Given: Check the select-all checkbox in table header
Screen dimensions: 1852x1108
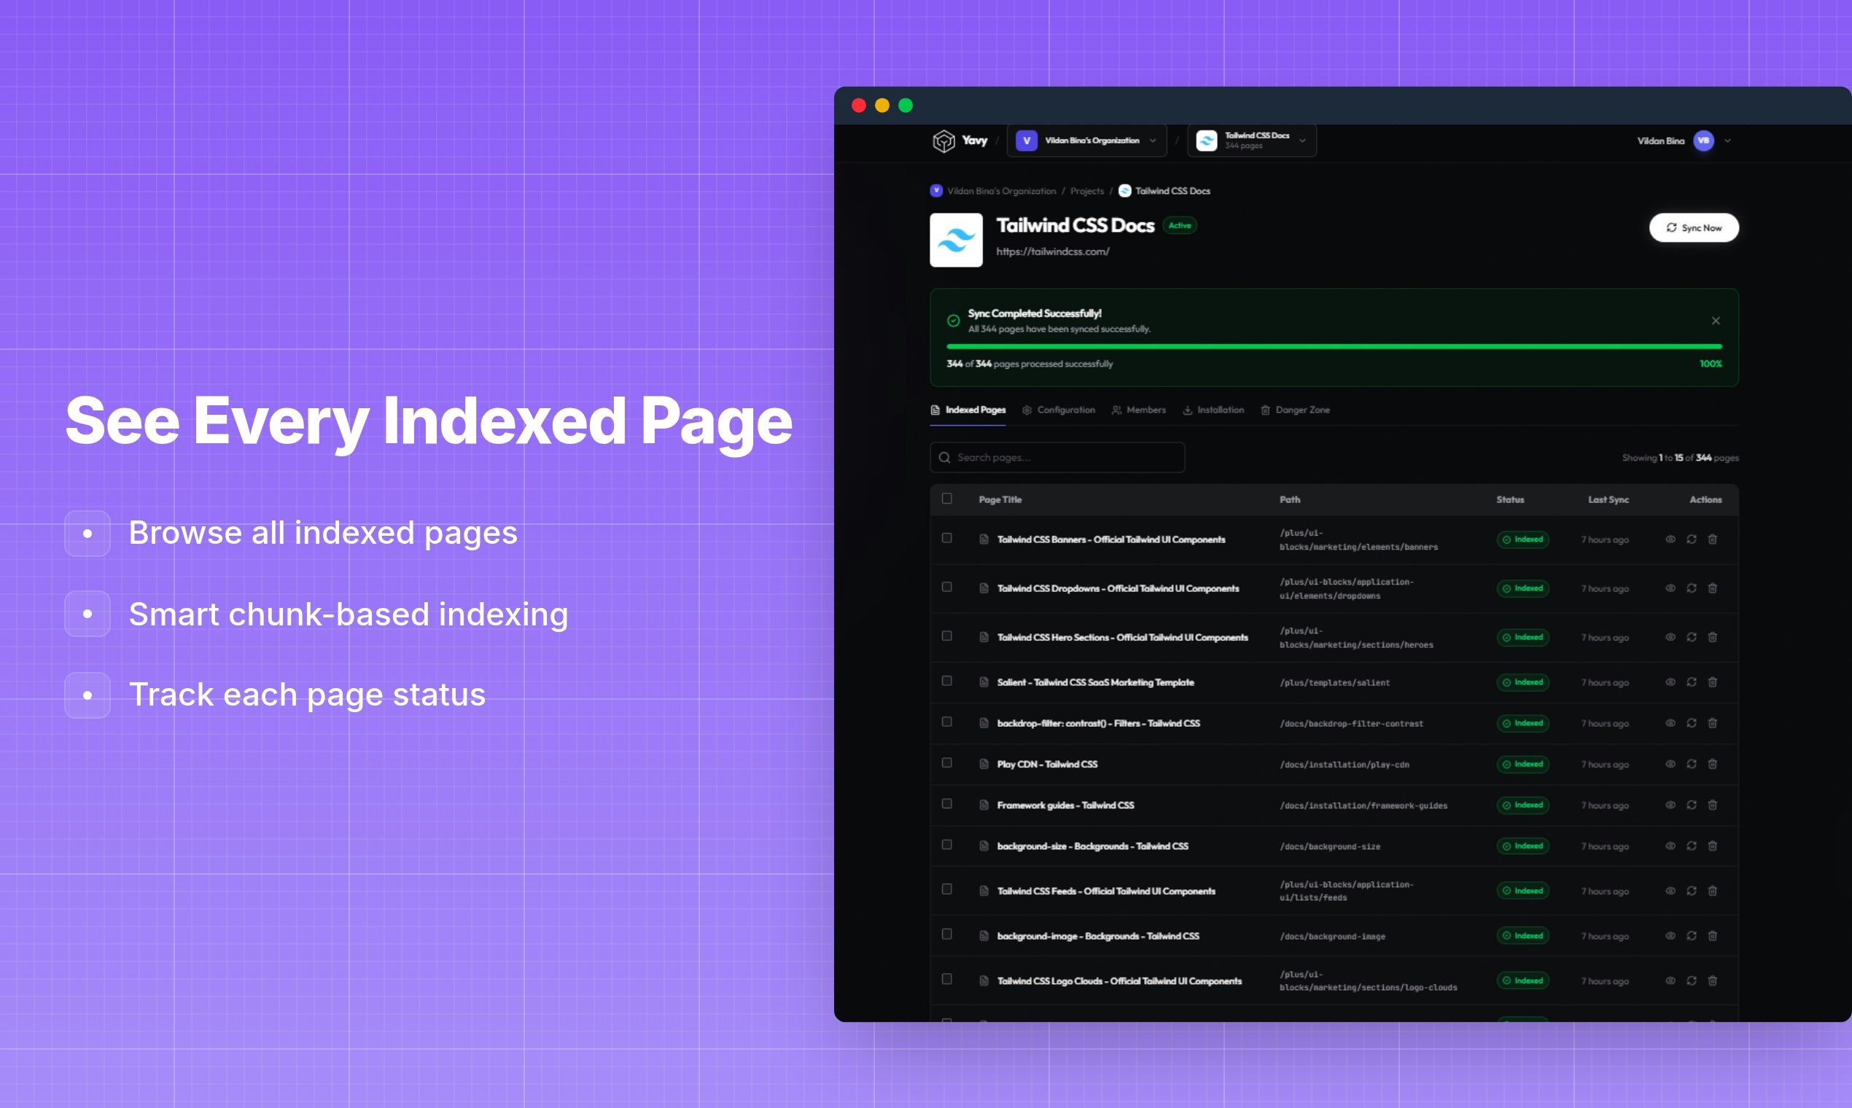Looking at the screenshot, I should [x=948, y=499].
